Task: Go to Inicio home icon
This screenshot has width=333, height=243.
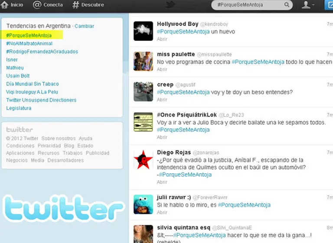Action: (4, 4)
